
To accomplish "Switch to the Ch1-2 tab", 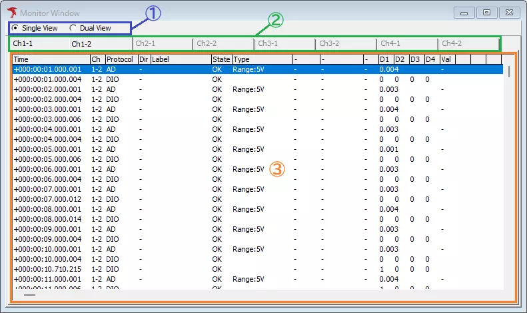I will pyautogui.click(x=81, y=44).
